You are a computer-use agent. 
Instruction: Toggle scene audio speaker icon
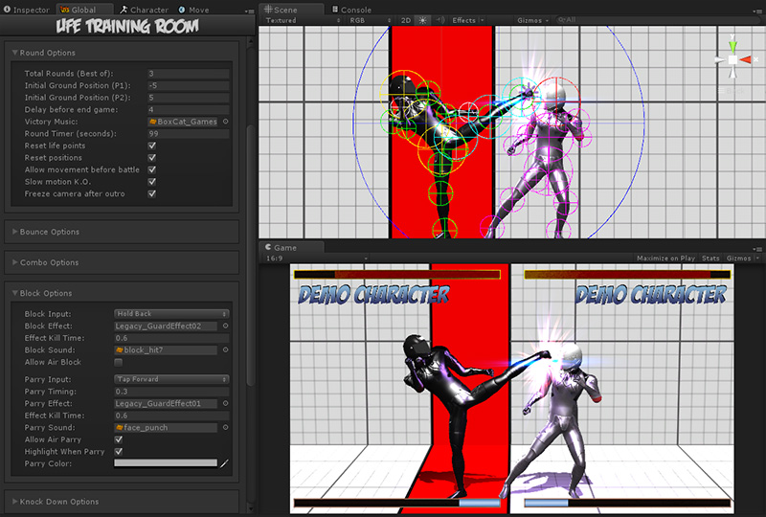[x=440, y=20]
